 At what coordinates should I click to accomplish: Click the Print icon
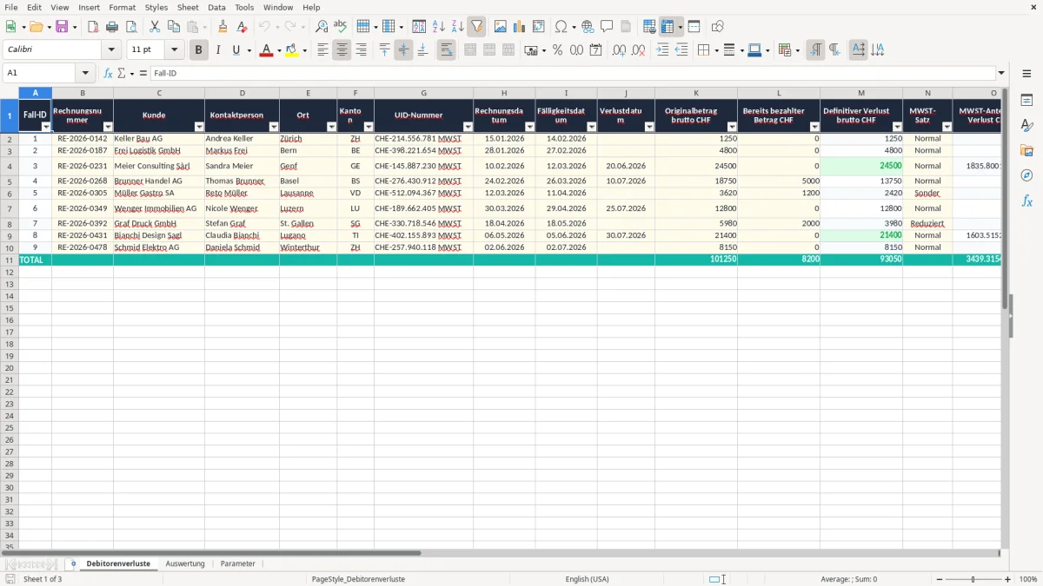pyautogui.click(x=112, y=27)
